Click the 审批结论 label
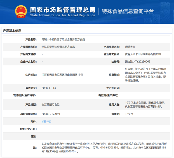174x158 pixels. click(x=114, y=75)
